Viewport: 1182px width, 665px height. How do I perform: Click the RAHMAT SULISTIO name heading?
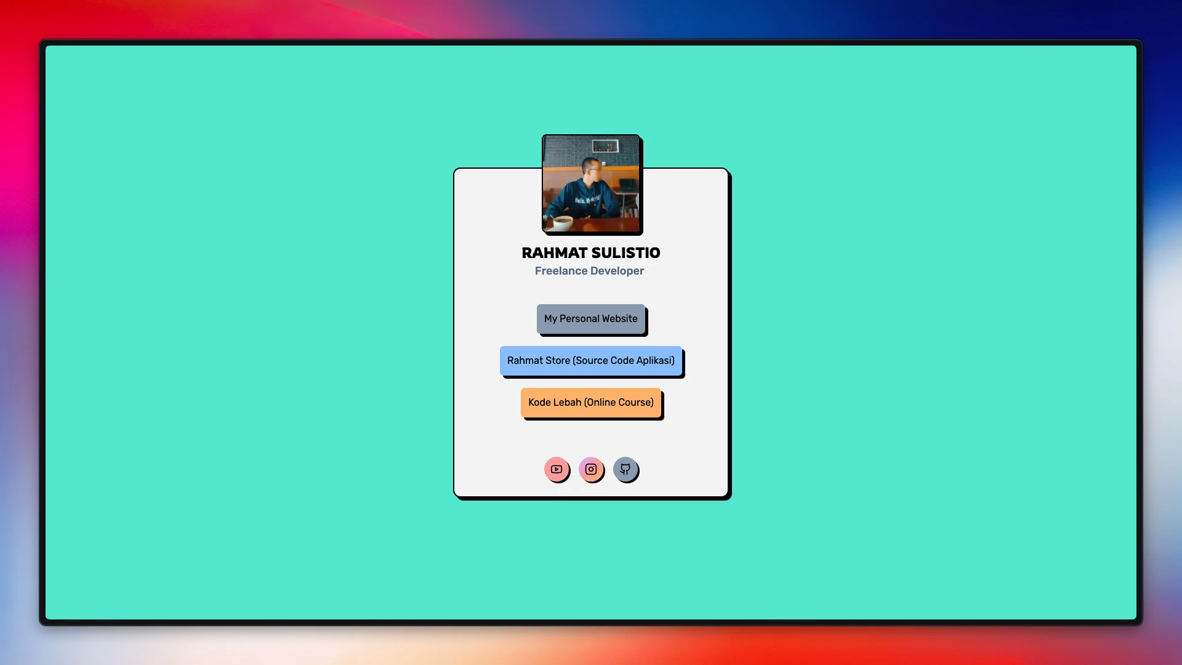pos(590,253)
